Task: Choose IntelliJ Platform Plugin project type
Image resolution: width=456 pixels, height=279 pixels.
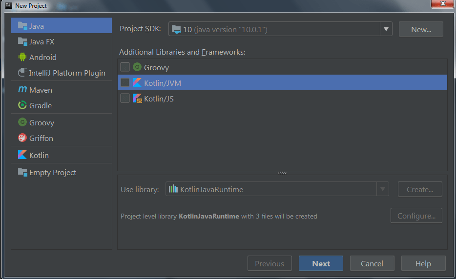Action: 62,73
